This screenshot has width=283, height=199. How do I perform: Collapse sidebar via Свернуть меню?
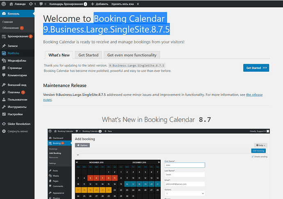pyautogui.click(x=17, y=131)
